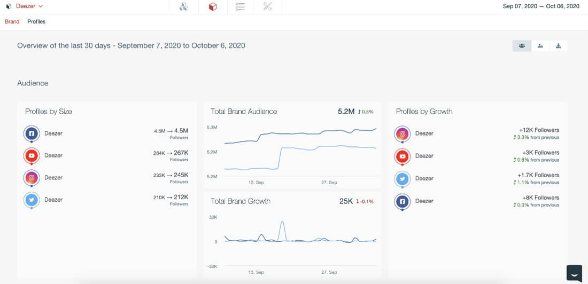Click the Total Brand Audience chart title
This screenshot has height=284, width=588.
pyautogui.click(x=244, y=112)
